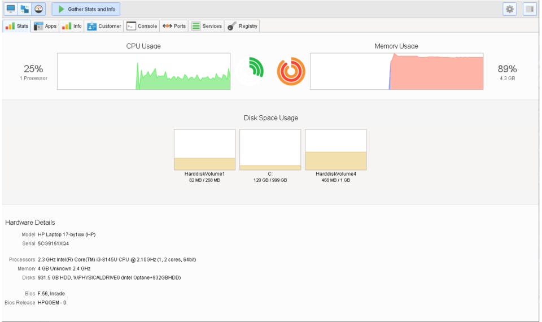This screenshot has height=322, width=542.
Task: Click the serial number 5CG9151XQ4
Action: tap(53, 243)
